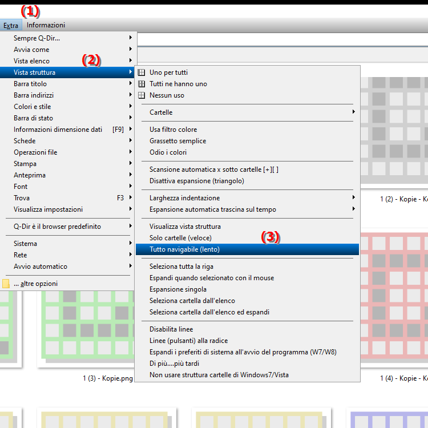428x428 pixels.
Task: Toggle 'Seleziona cartella dall'elenco' option
Action: point(247,301)
